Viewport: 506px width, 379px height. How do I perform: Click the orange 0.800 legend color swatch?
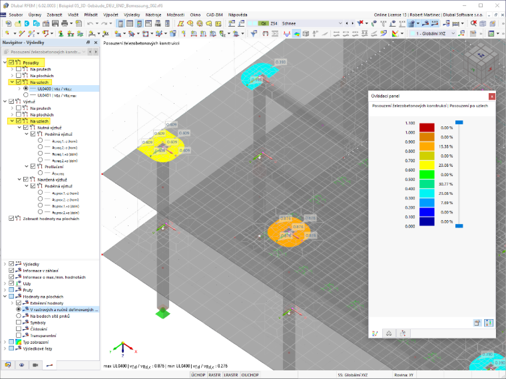click(x=427, y=146)
